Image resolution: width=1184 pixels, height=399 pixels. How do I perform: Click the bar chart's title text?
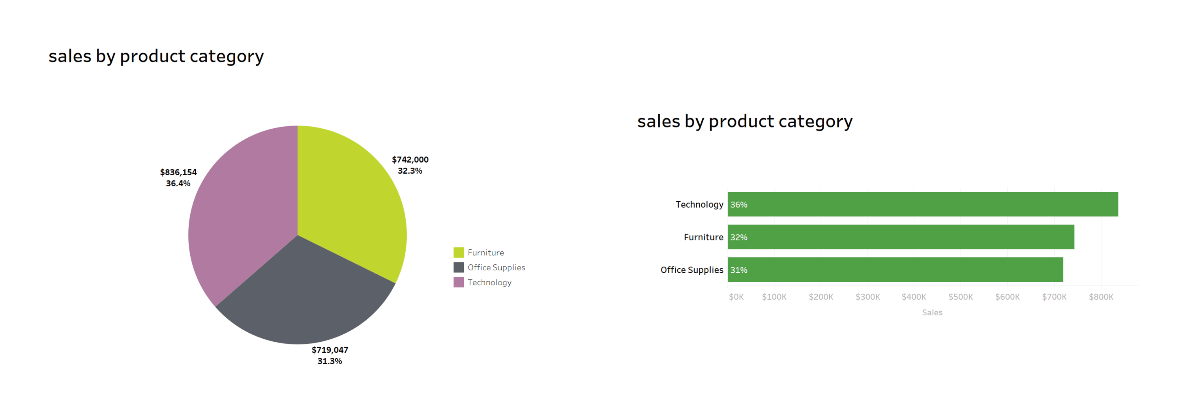(x=745, y=121)
